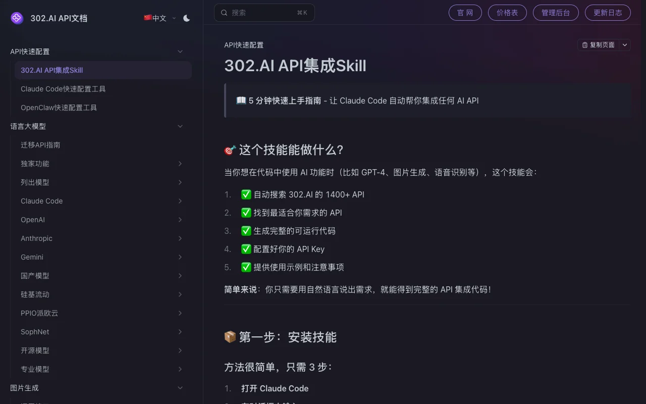
Task: Expand the 列出模型 chevron
Action: coord(180,182)
